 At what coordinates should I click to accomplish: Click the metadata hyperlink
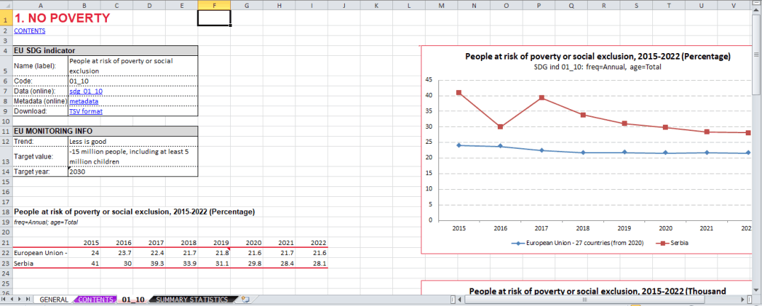tap(84, 101)
